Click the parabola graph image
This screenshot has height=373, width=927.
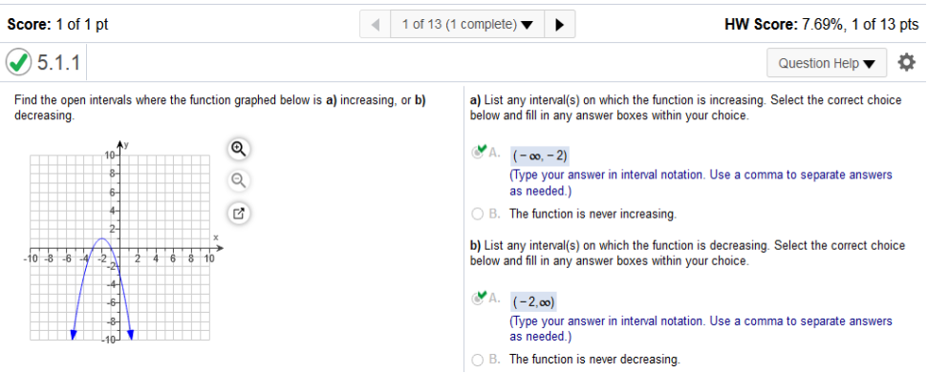[121, 242]
